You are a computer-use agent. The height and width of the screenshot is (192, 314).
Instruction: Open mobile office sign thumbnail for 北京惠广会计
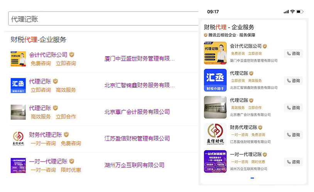point(215,107)
